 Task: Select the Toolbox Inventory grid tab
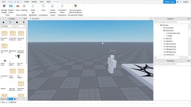[10, 22]
